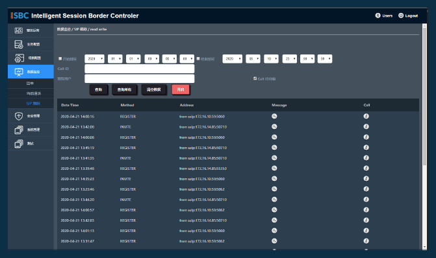Click into the Call ID input field
The width and height of the screenshot is (436, 258).
point(139,69)
